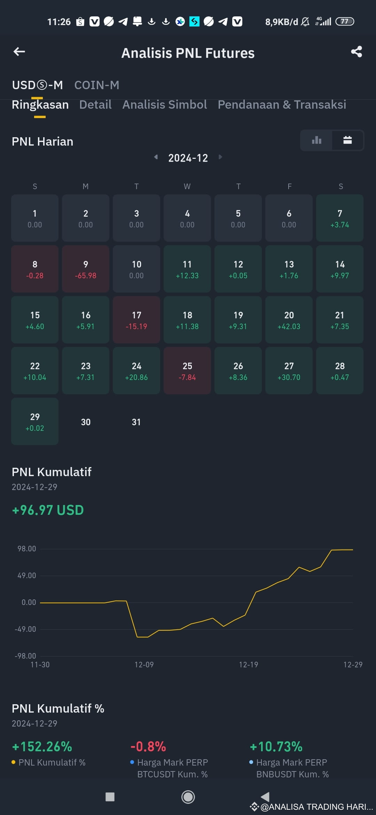376x815 pixels.
Task: Tap the 2024-12 month label
Action: click(188, 158)
